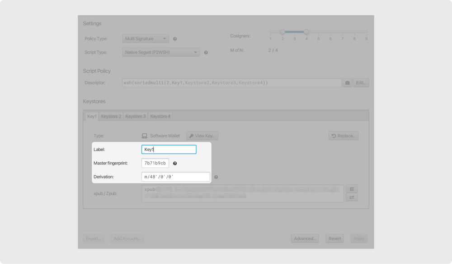Image resolution: width=452 pixels, height=264 pixels.
Task: Set cosigner count using the Cosigners slider
Action: point(306,32)
